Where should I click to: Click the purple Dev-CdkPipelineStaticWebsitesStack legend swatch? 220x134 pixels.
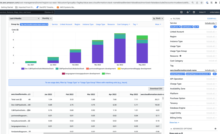point(23,69)
